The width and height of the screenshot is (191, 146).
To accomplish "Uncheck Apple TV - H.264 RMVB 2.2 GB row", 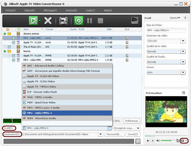I will (14, 56).
